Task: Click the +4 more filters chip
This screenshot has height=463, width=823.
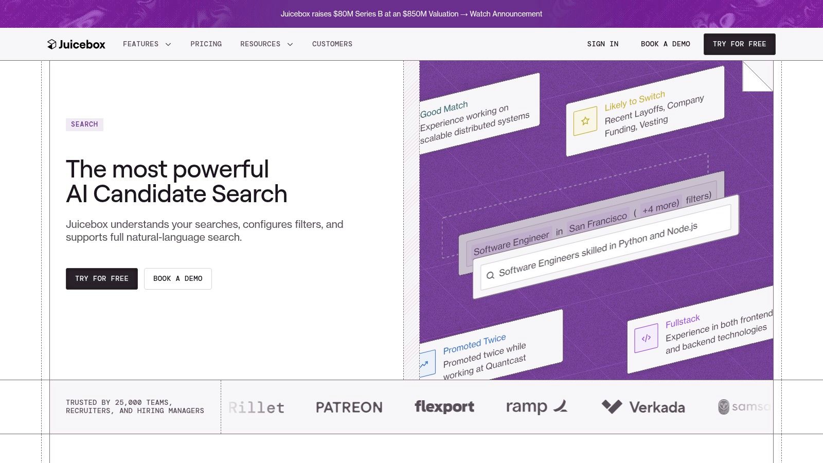Action: [x=660, y=206]
